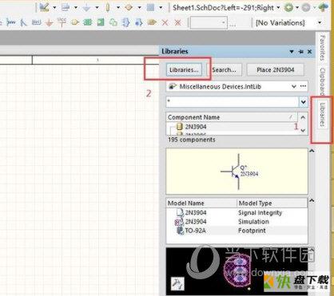This screenshot has height=296, width=334.
Task: Select the Place Harness Entry tool
Action: point(139,23)
